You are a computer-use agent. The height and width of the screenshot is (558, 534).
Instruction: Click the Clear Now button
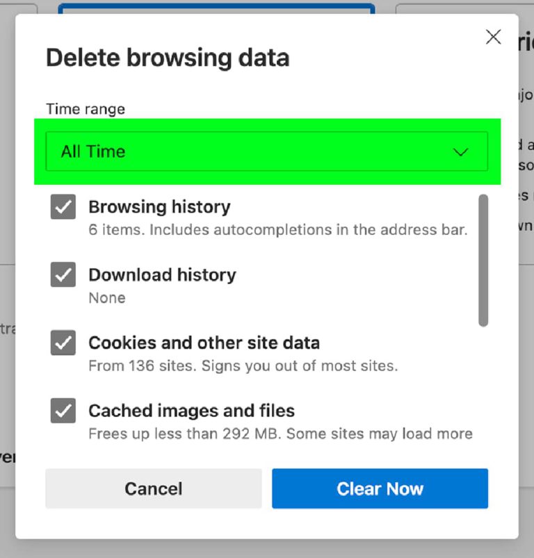tap(380, 489)
